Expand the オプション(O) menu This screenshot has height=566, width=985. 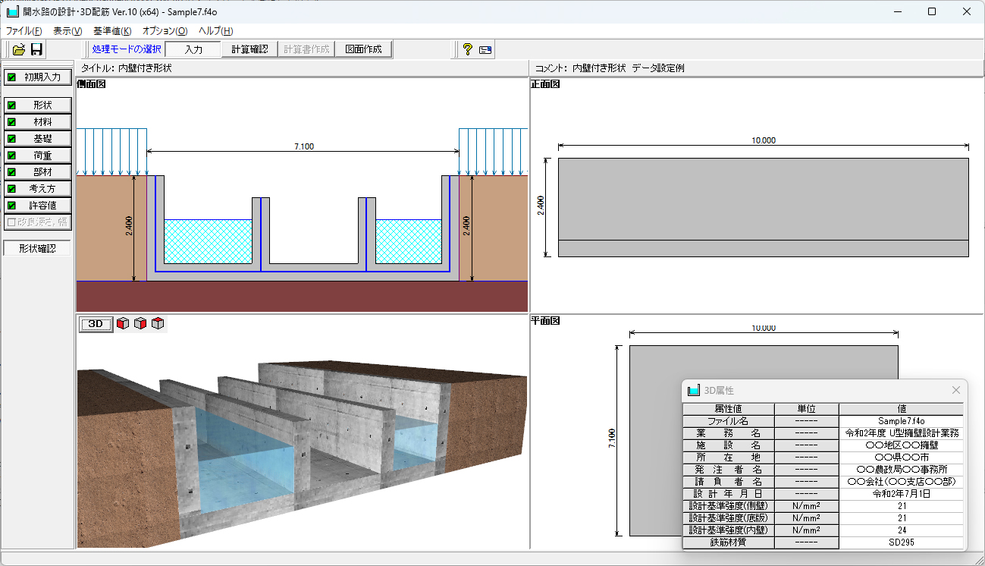(x=165, y=31)
